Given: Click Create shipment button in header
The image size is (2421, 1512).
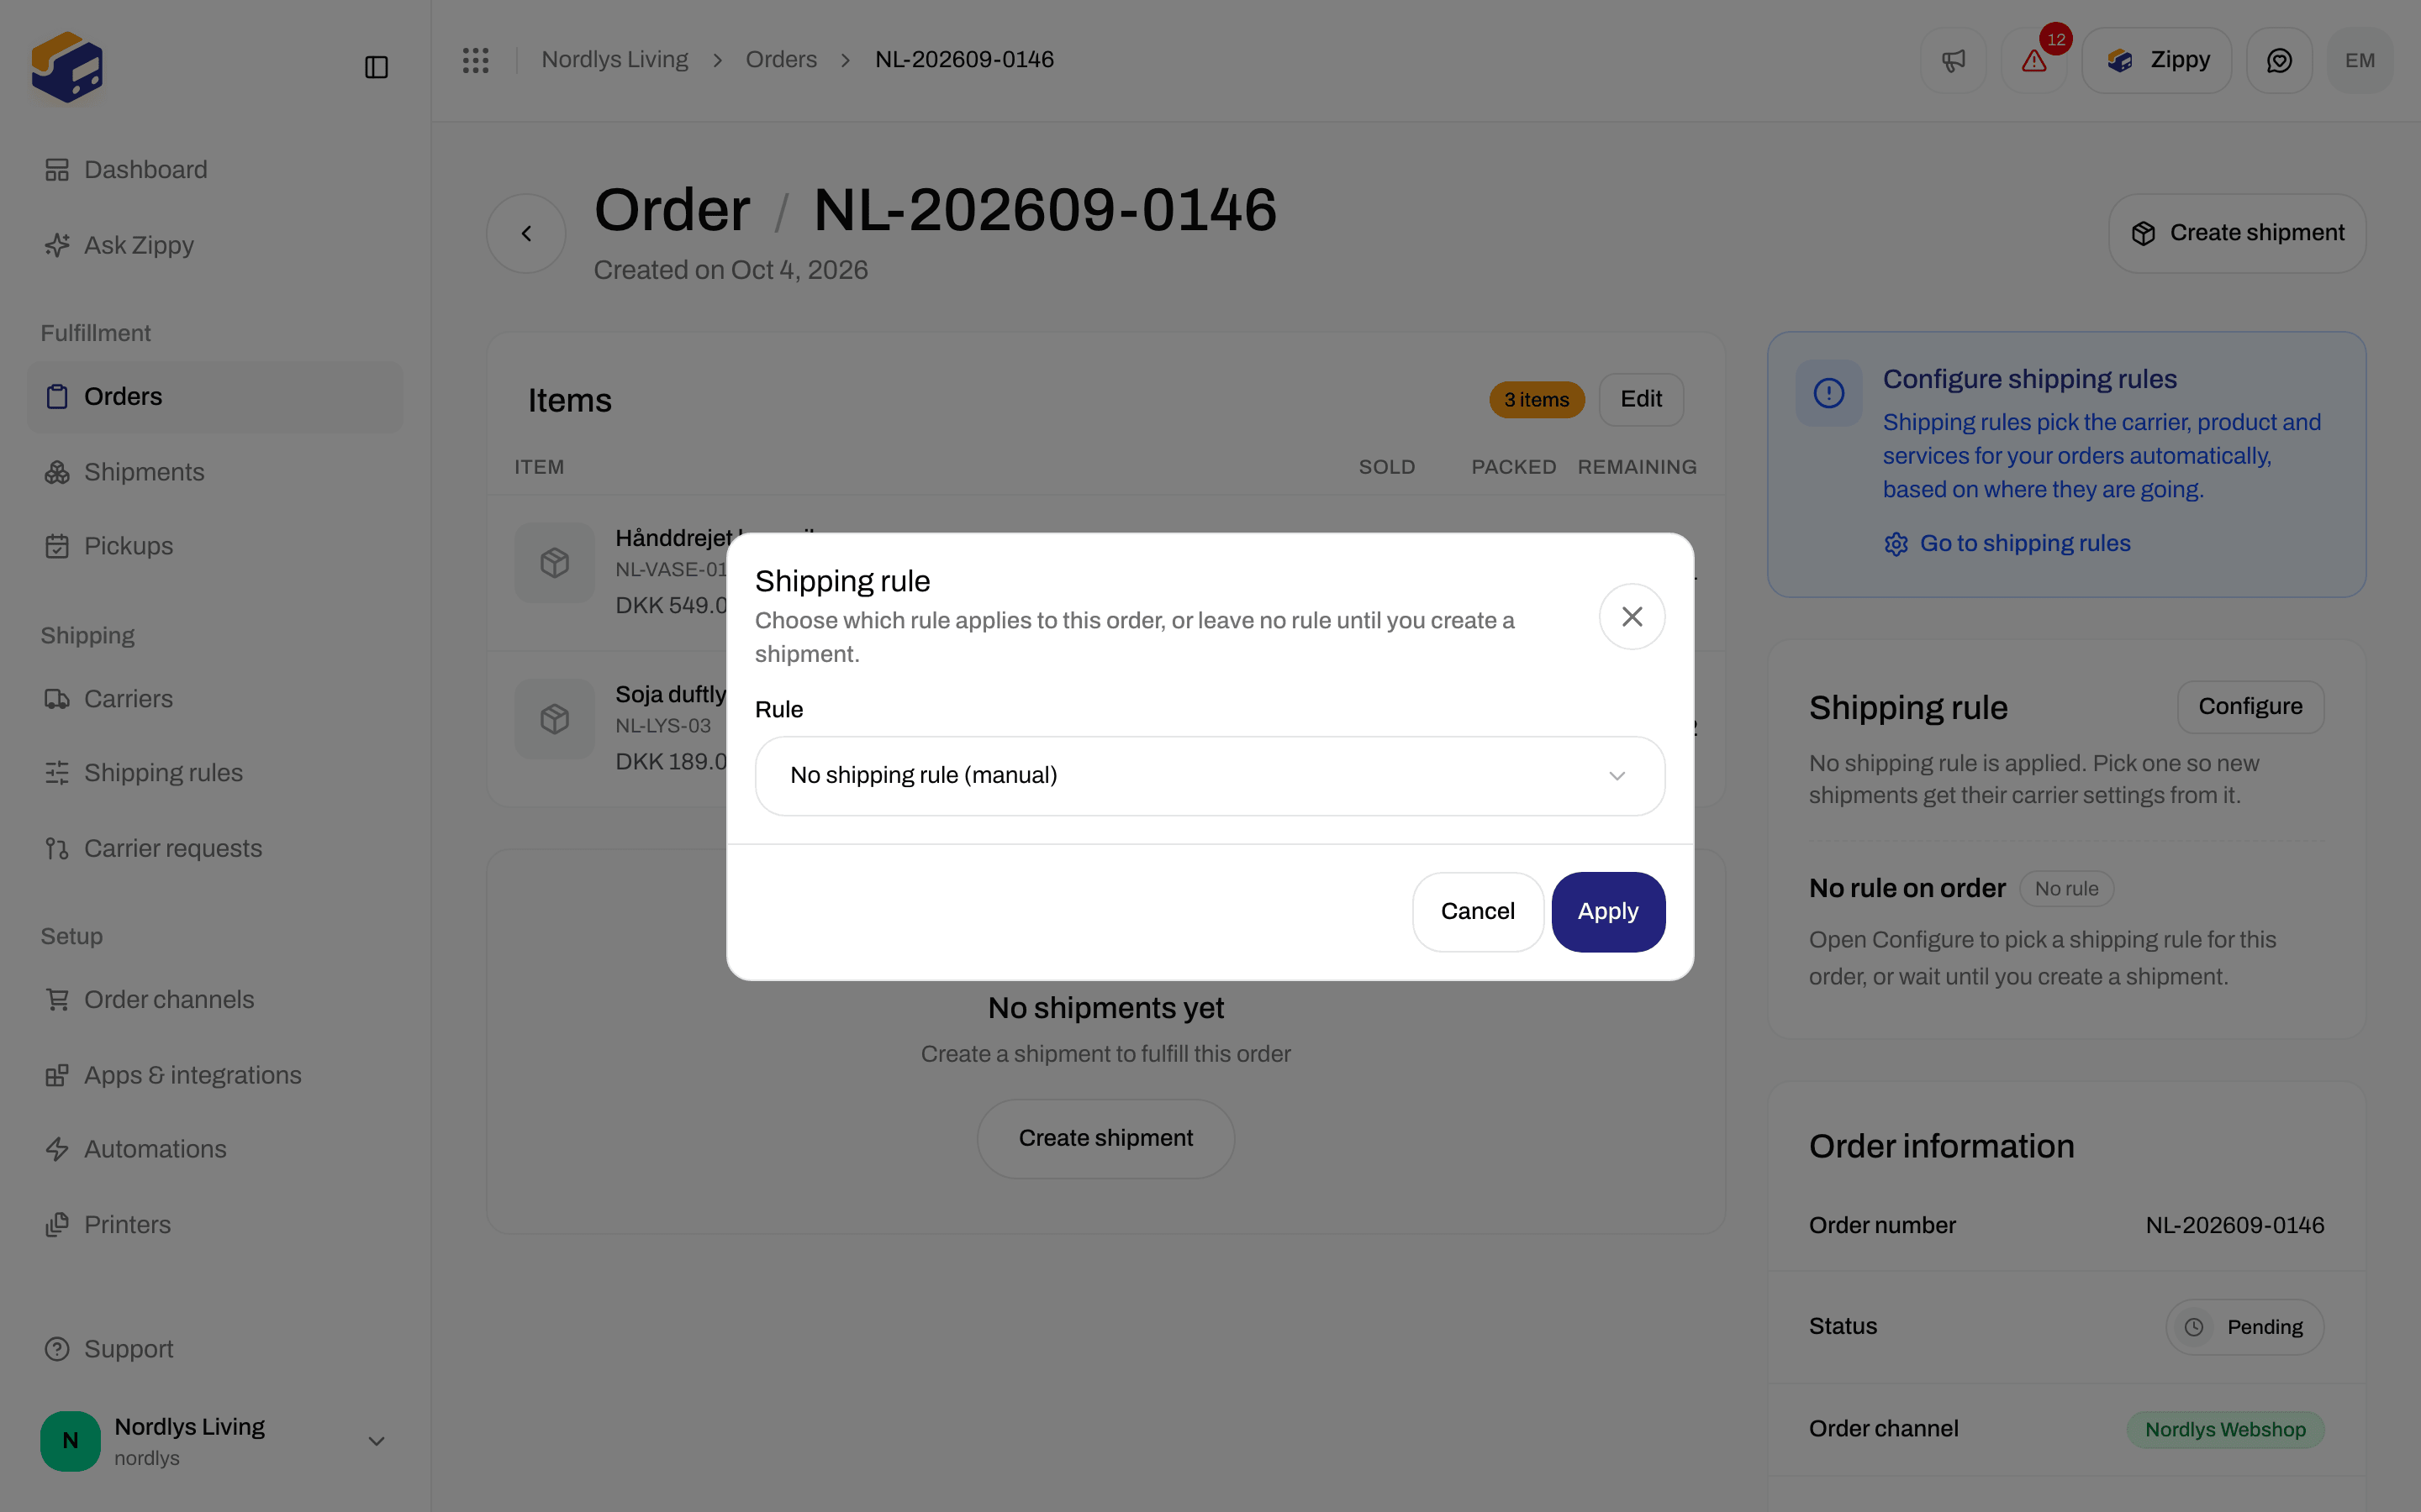Looking at the screenshot, I should [x=2237, y=233].
